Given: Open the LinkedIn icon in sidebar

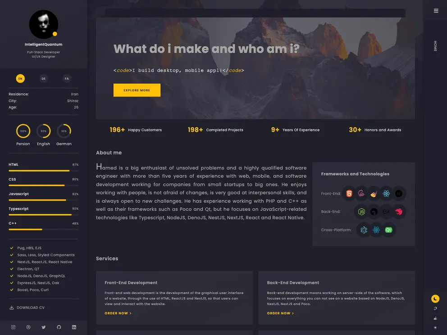Looking at the screenshot, I should (x=74, y=327).
